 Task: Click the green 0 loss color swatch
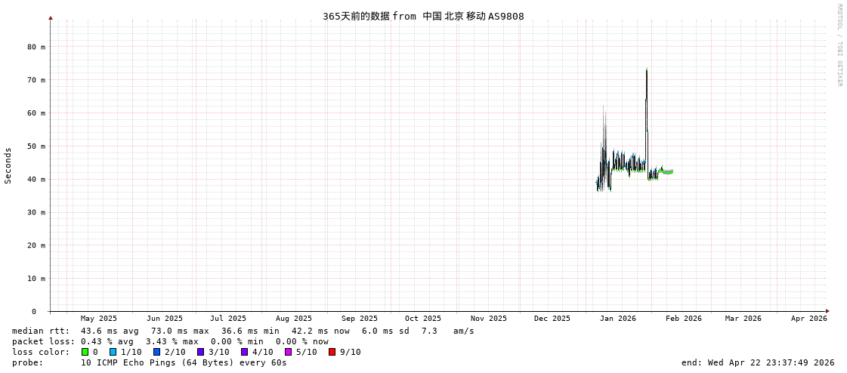coord(85,352)
